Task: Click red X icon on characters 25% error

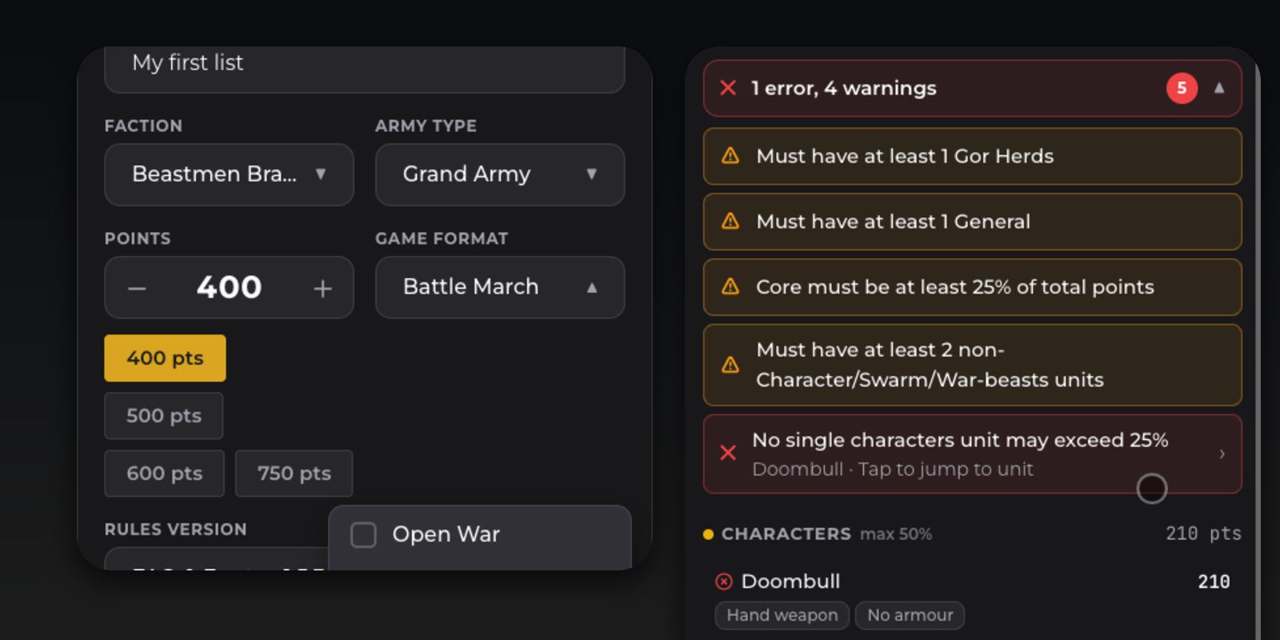Action: 728,453
